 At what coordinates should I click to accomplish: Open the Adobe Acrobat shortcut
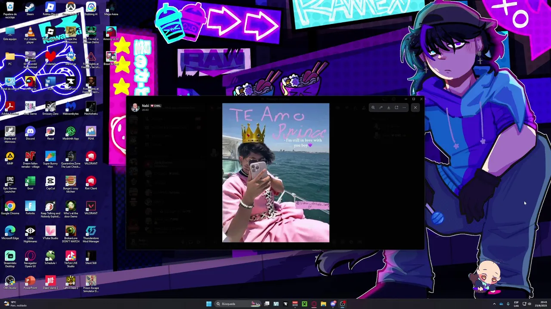[10, 109]
